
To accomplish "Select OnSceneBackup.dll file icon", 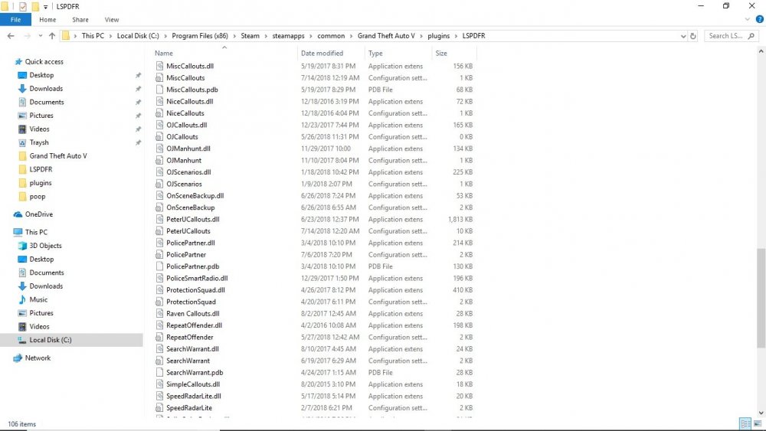I will [159, 196].
